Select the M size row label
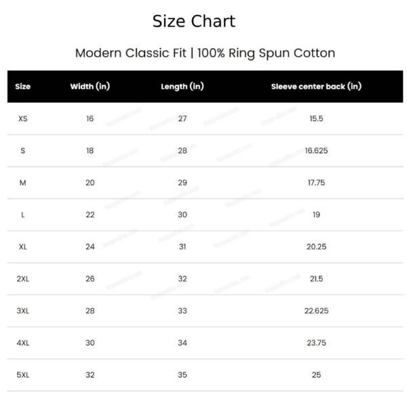Image resolution: width=407 pixels, height=407 pixels. [23, 183]
